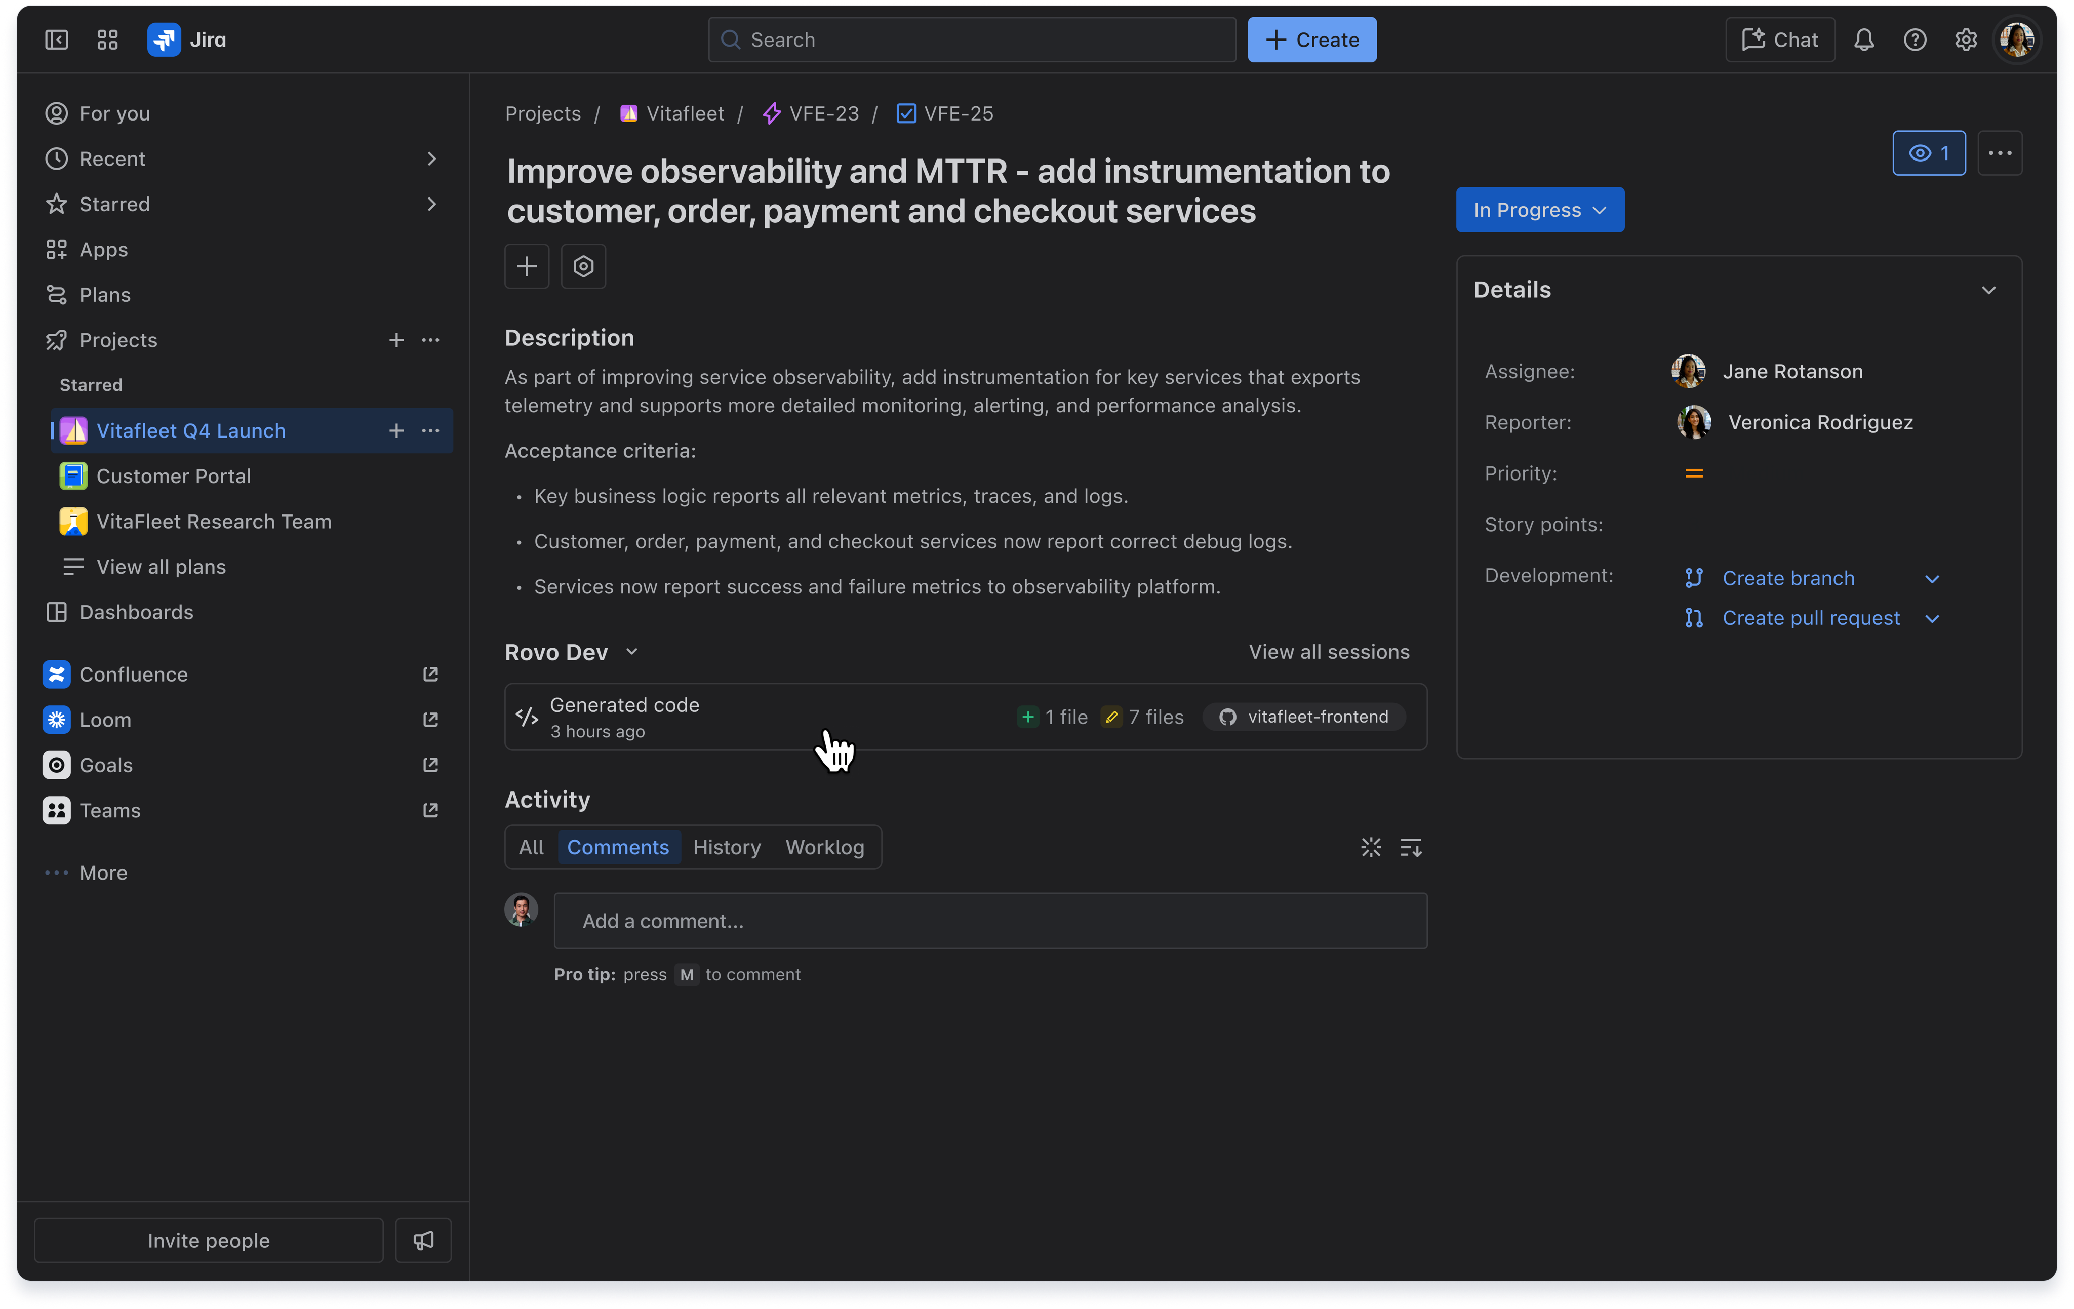
Task: Open the apps hexagon icon under the title
Action: pos(583,266)
